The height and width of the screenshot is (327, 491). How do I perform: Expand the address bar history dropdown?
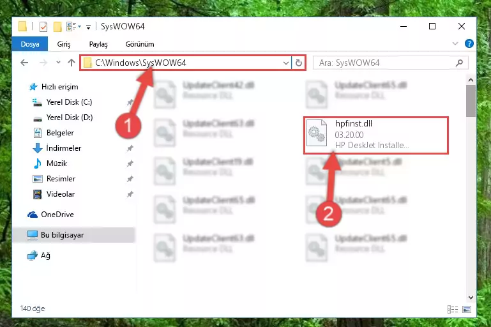click(x=285, y=63)
